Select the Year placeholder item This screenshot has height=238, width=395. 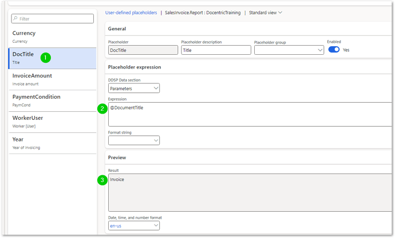[x=49, y=142]
